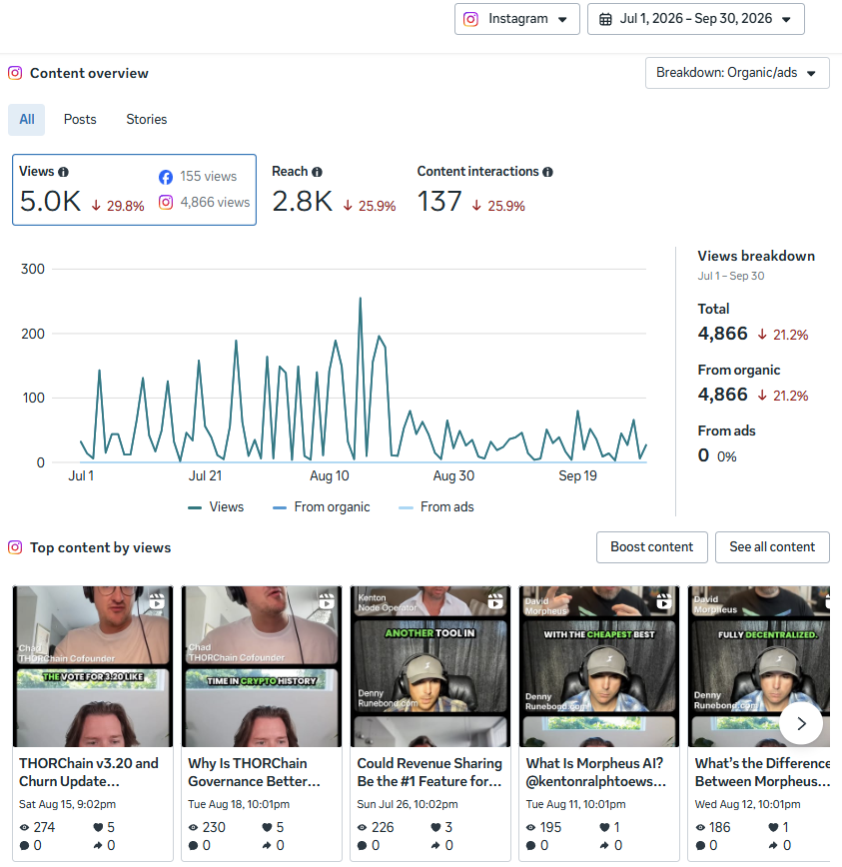
Task: Toggle the From ads legend item
Action: coord(436,507)
